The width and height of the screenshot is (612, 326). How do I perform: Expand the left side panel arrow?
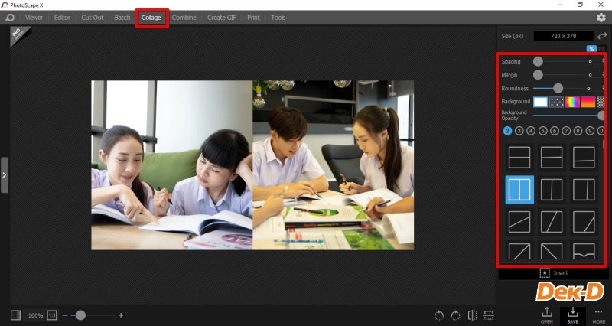click(x=4, y=175)
